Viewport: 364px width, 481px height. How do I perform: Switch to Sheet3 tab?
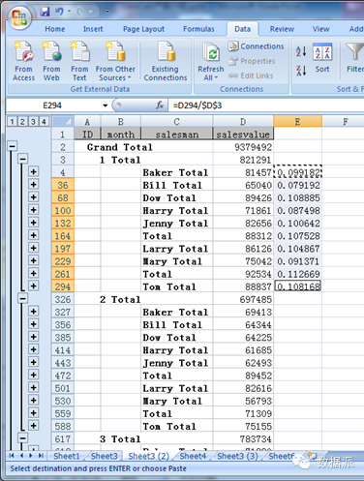105,456
